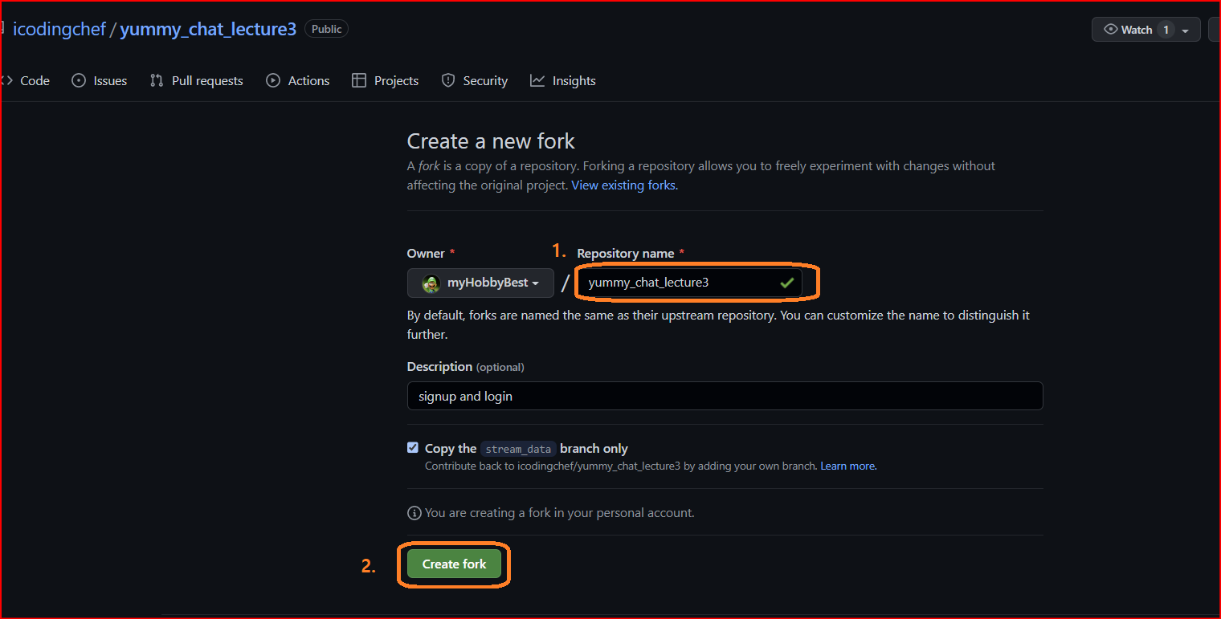Open the Owner dropdown showing myHobbyBest

click(480, 283)
